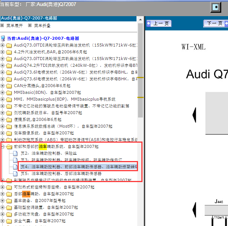Click folder icon for 倒车摄像系统
Image resolution: width=228 pixels, height=226 pixels.
tap(9, 133)
